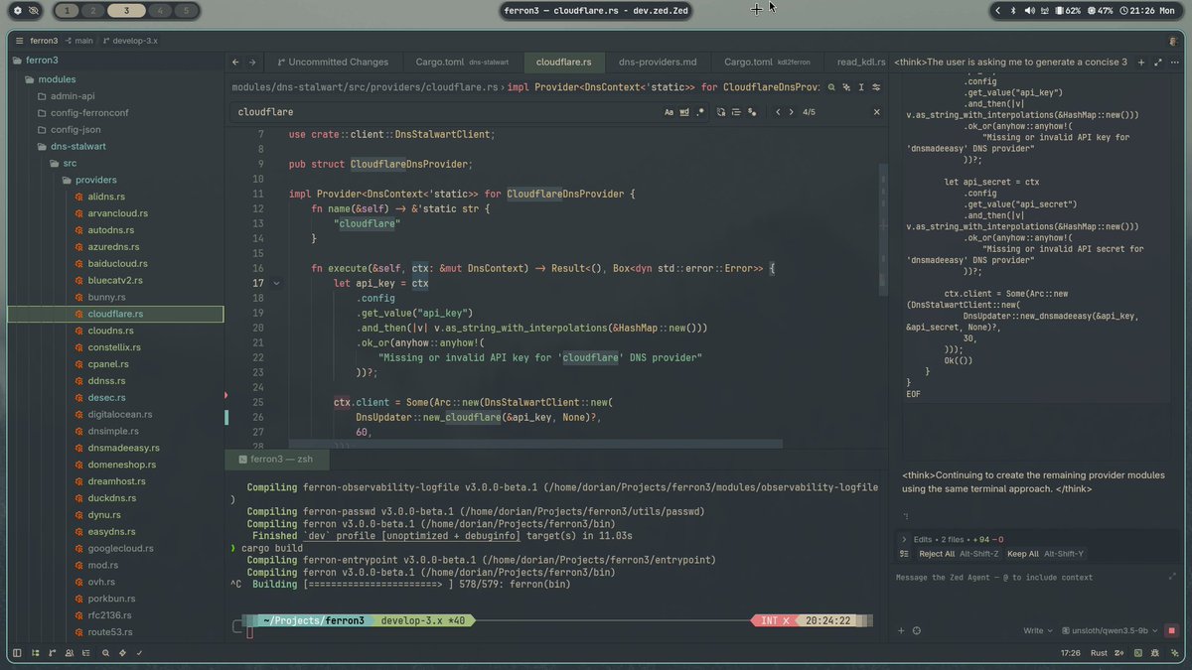The width and height of the screenshot is (1192, 670).
Task: Open the git panel from status bar
Action: (x=52, y=652)
